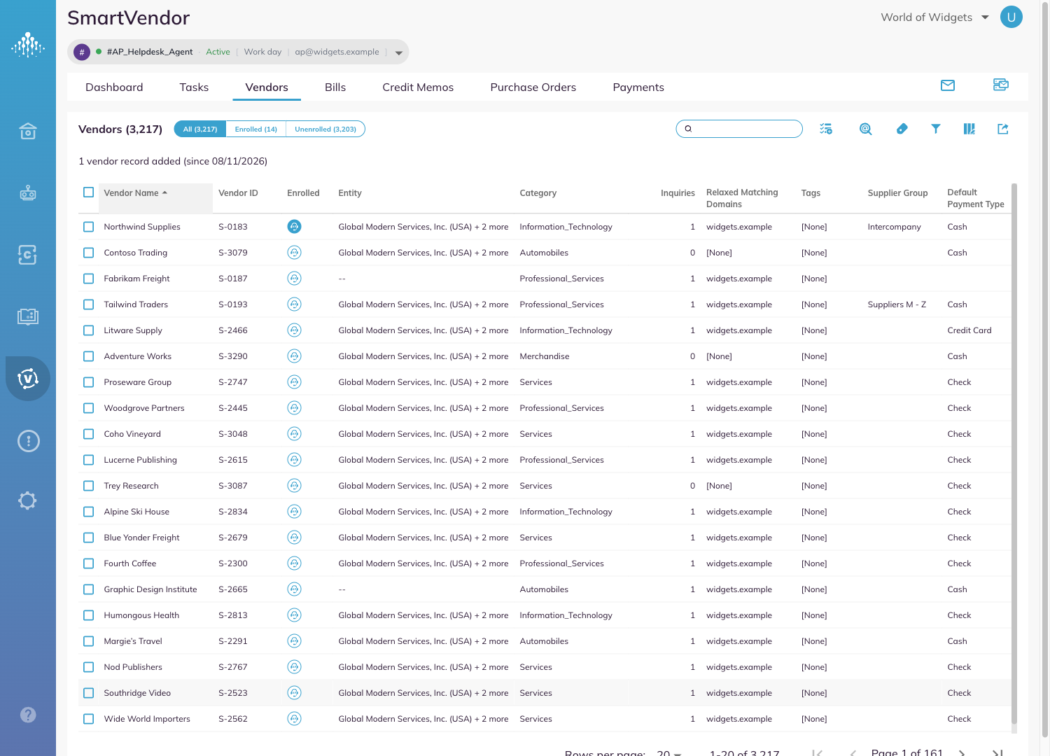Open the Lucerne Publishing vendor link
This screenshot has height=756, width=1050.
[x=140, y=460]
